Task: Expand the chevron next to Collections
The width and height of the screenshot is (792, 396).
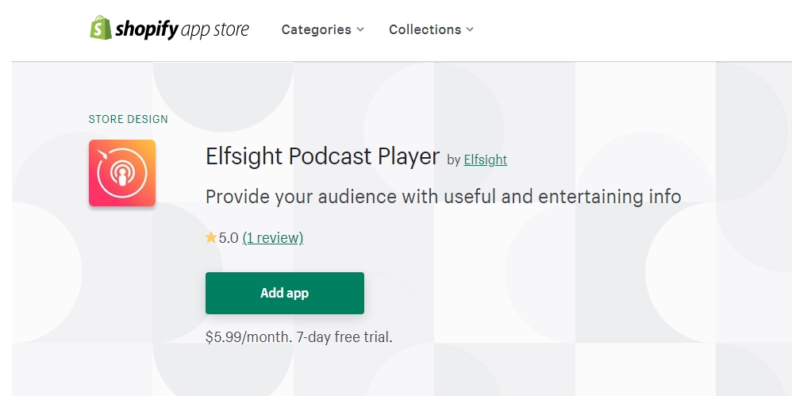Action: click(470, 30)
